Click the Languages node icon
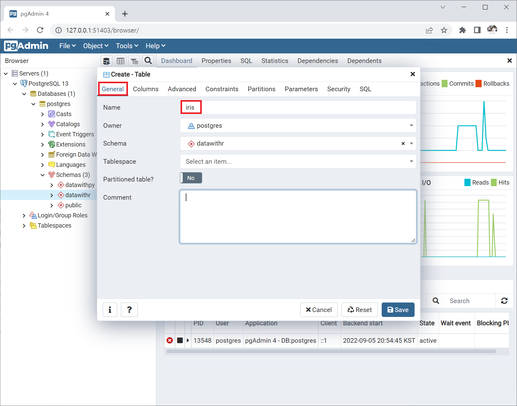This screenshot has width=517, height=406. (x=52, y=165)
